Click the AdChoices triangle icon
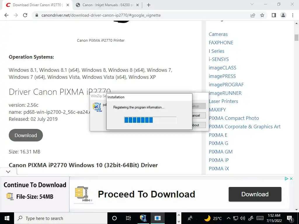The width and height of the screenshot is (299, 224). [x=286, y=179]
